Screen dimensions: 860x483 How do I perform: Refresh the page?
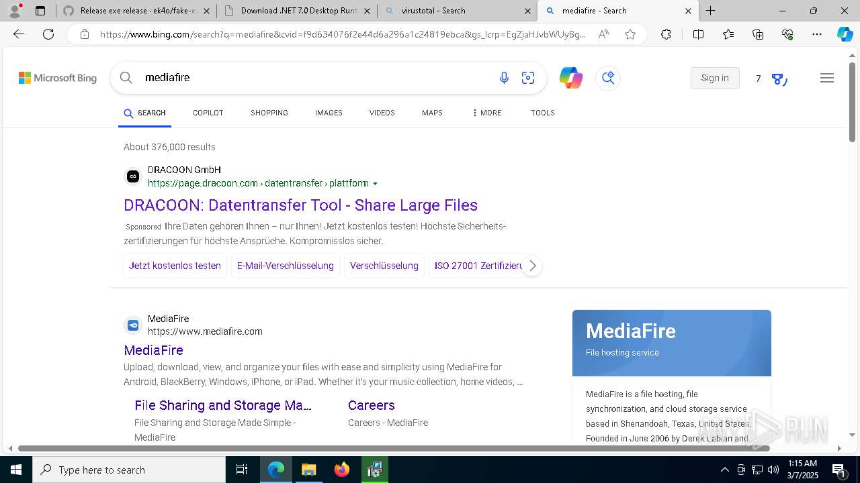pos(48,34)
